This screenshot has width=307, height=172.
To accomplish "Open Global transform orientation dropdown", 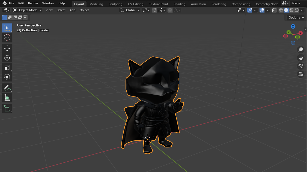I will click(x=130, y=10).
